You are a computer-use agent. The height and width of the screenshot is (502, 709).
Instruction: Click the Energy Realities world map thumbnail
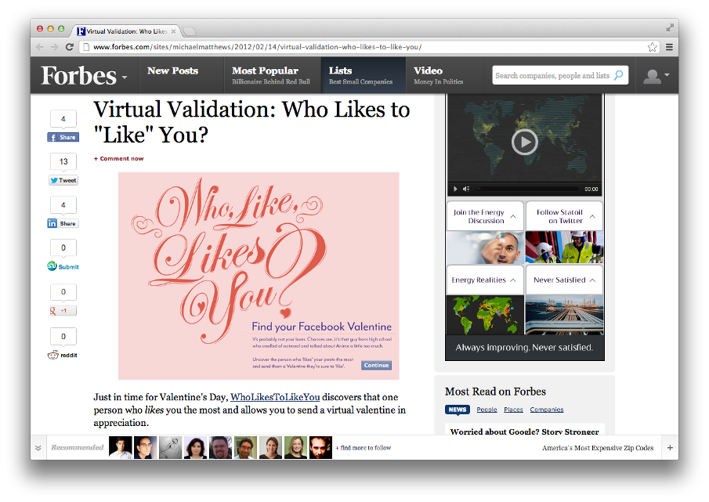point(485,315)
